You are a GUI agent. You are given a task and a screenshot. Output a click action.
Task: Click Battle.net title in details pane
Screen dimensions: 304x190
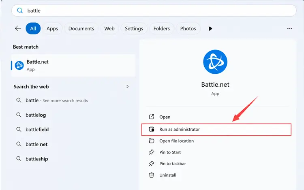pyautogui.click(x=215, y=84)
